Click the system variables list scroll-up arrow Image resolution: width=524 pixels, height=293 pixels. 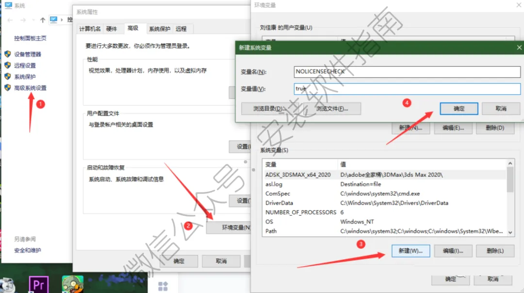point(510,163)
